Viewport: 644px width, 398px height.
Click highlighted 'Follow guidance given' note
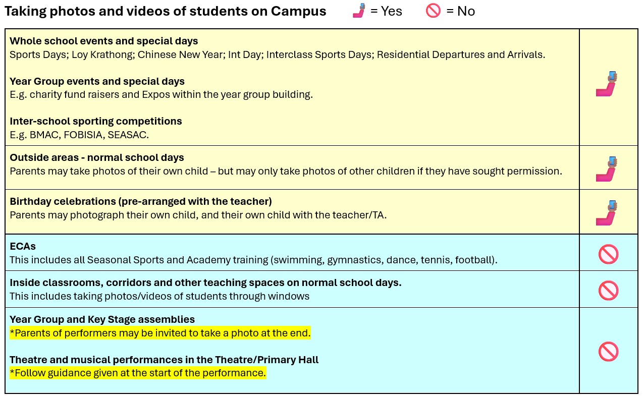click(137, 373)
